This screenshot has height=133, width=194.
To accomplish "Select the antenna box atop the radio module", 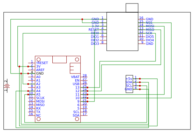I will (x=132, y=8).
